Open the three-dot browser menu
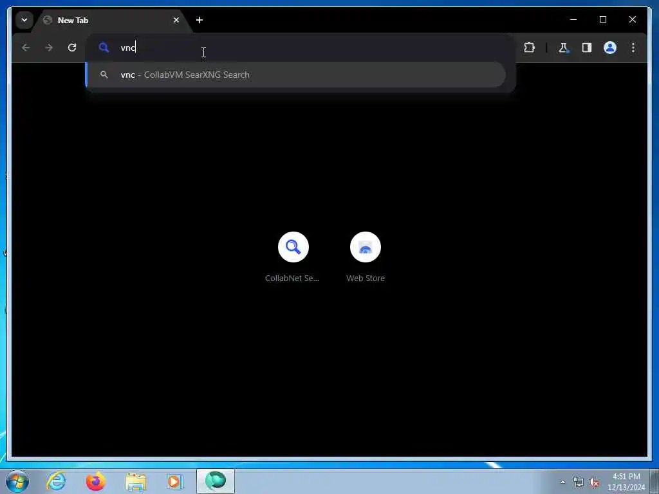 [633, 48]
